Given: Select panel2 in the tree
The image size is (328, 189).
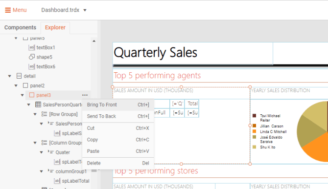Looking at the screenshot, I should click(x=37, y=85).
